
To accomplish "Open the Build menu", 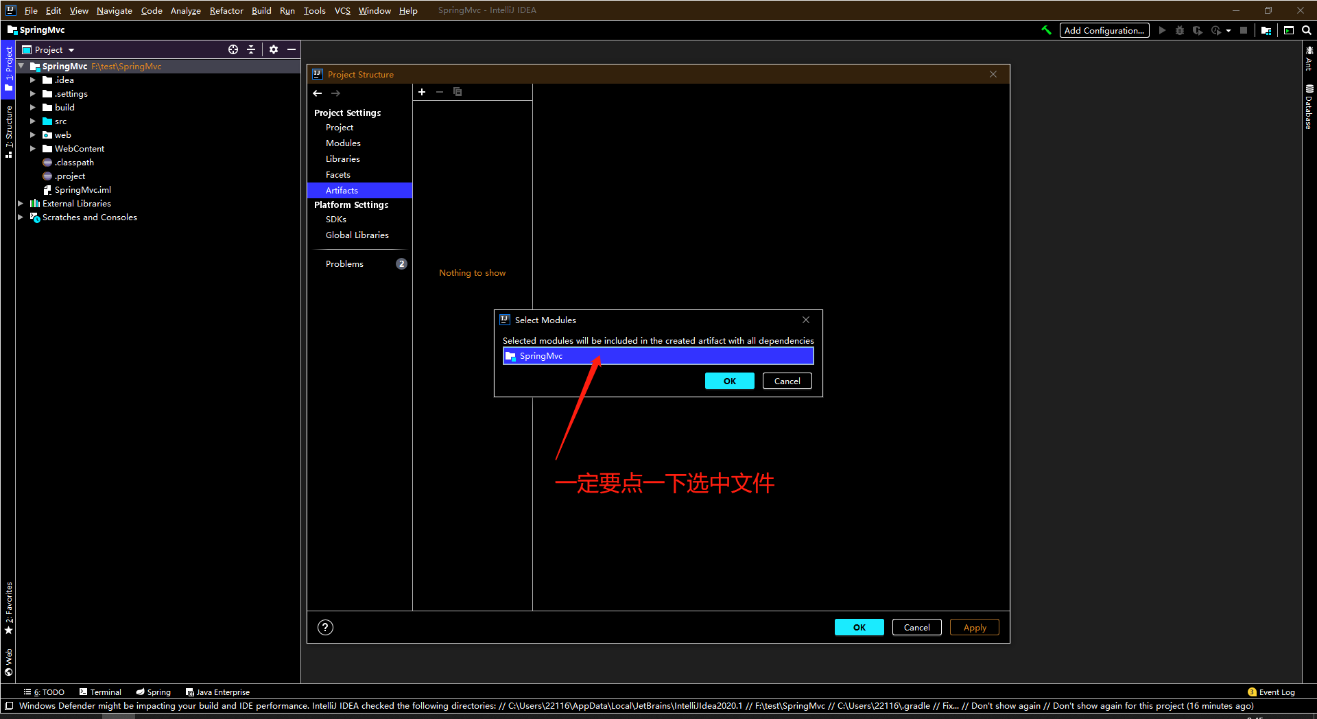I will [261, 10].
